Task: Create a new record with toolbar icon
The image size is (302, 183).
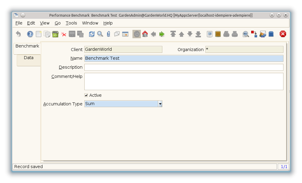Action: click(39, 34)
